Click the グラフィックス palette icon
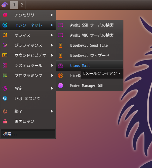 point(5,45)
